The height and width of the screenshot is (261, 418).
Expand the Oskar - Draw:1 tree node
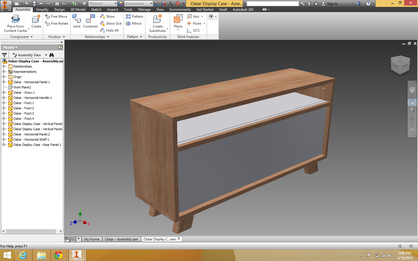pos(4,93)
